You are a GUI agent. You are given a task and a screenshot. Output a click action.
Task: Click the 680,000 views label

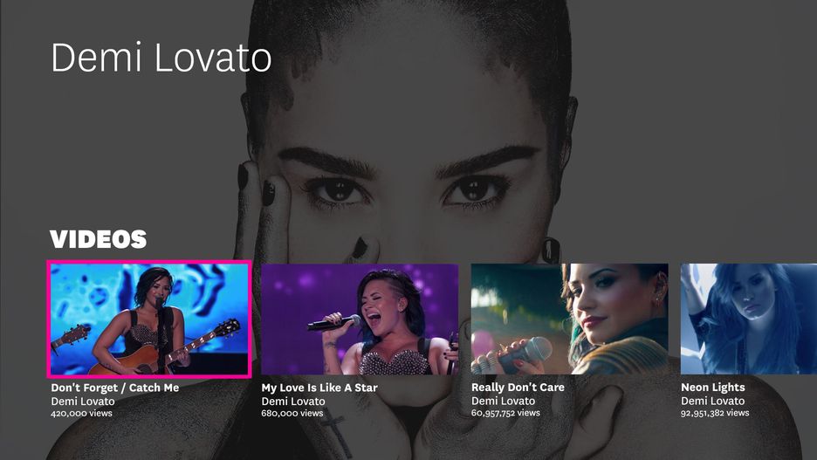pos(292,413)
